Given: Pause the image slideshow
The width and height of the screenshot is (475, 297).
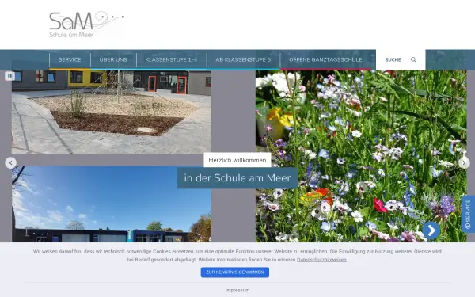Looking at the screenshot, I should tap(9, 76).
